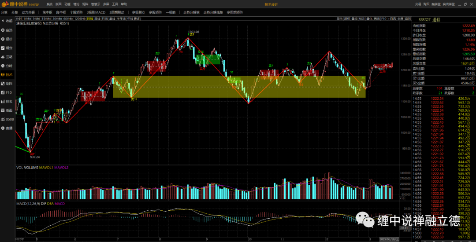The image size is (476, 242).
Task: Click 返回 back button
Action: point(408,19)
